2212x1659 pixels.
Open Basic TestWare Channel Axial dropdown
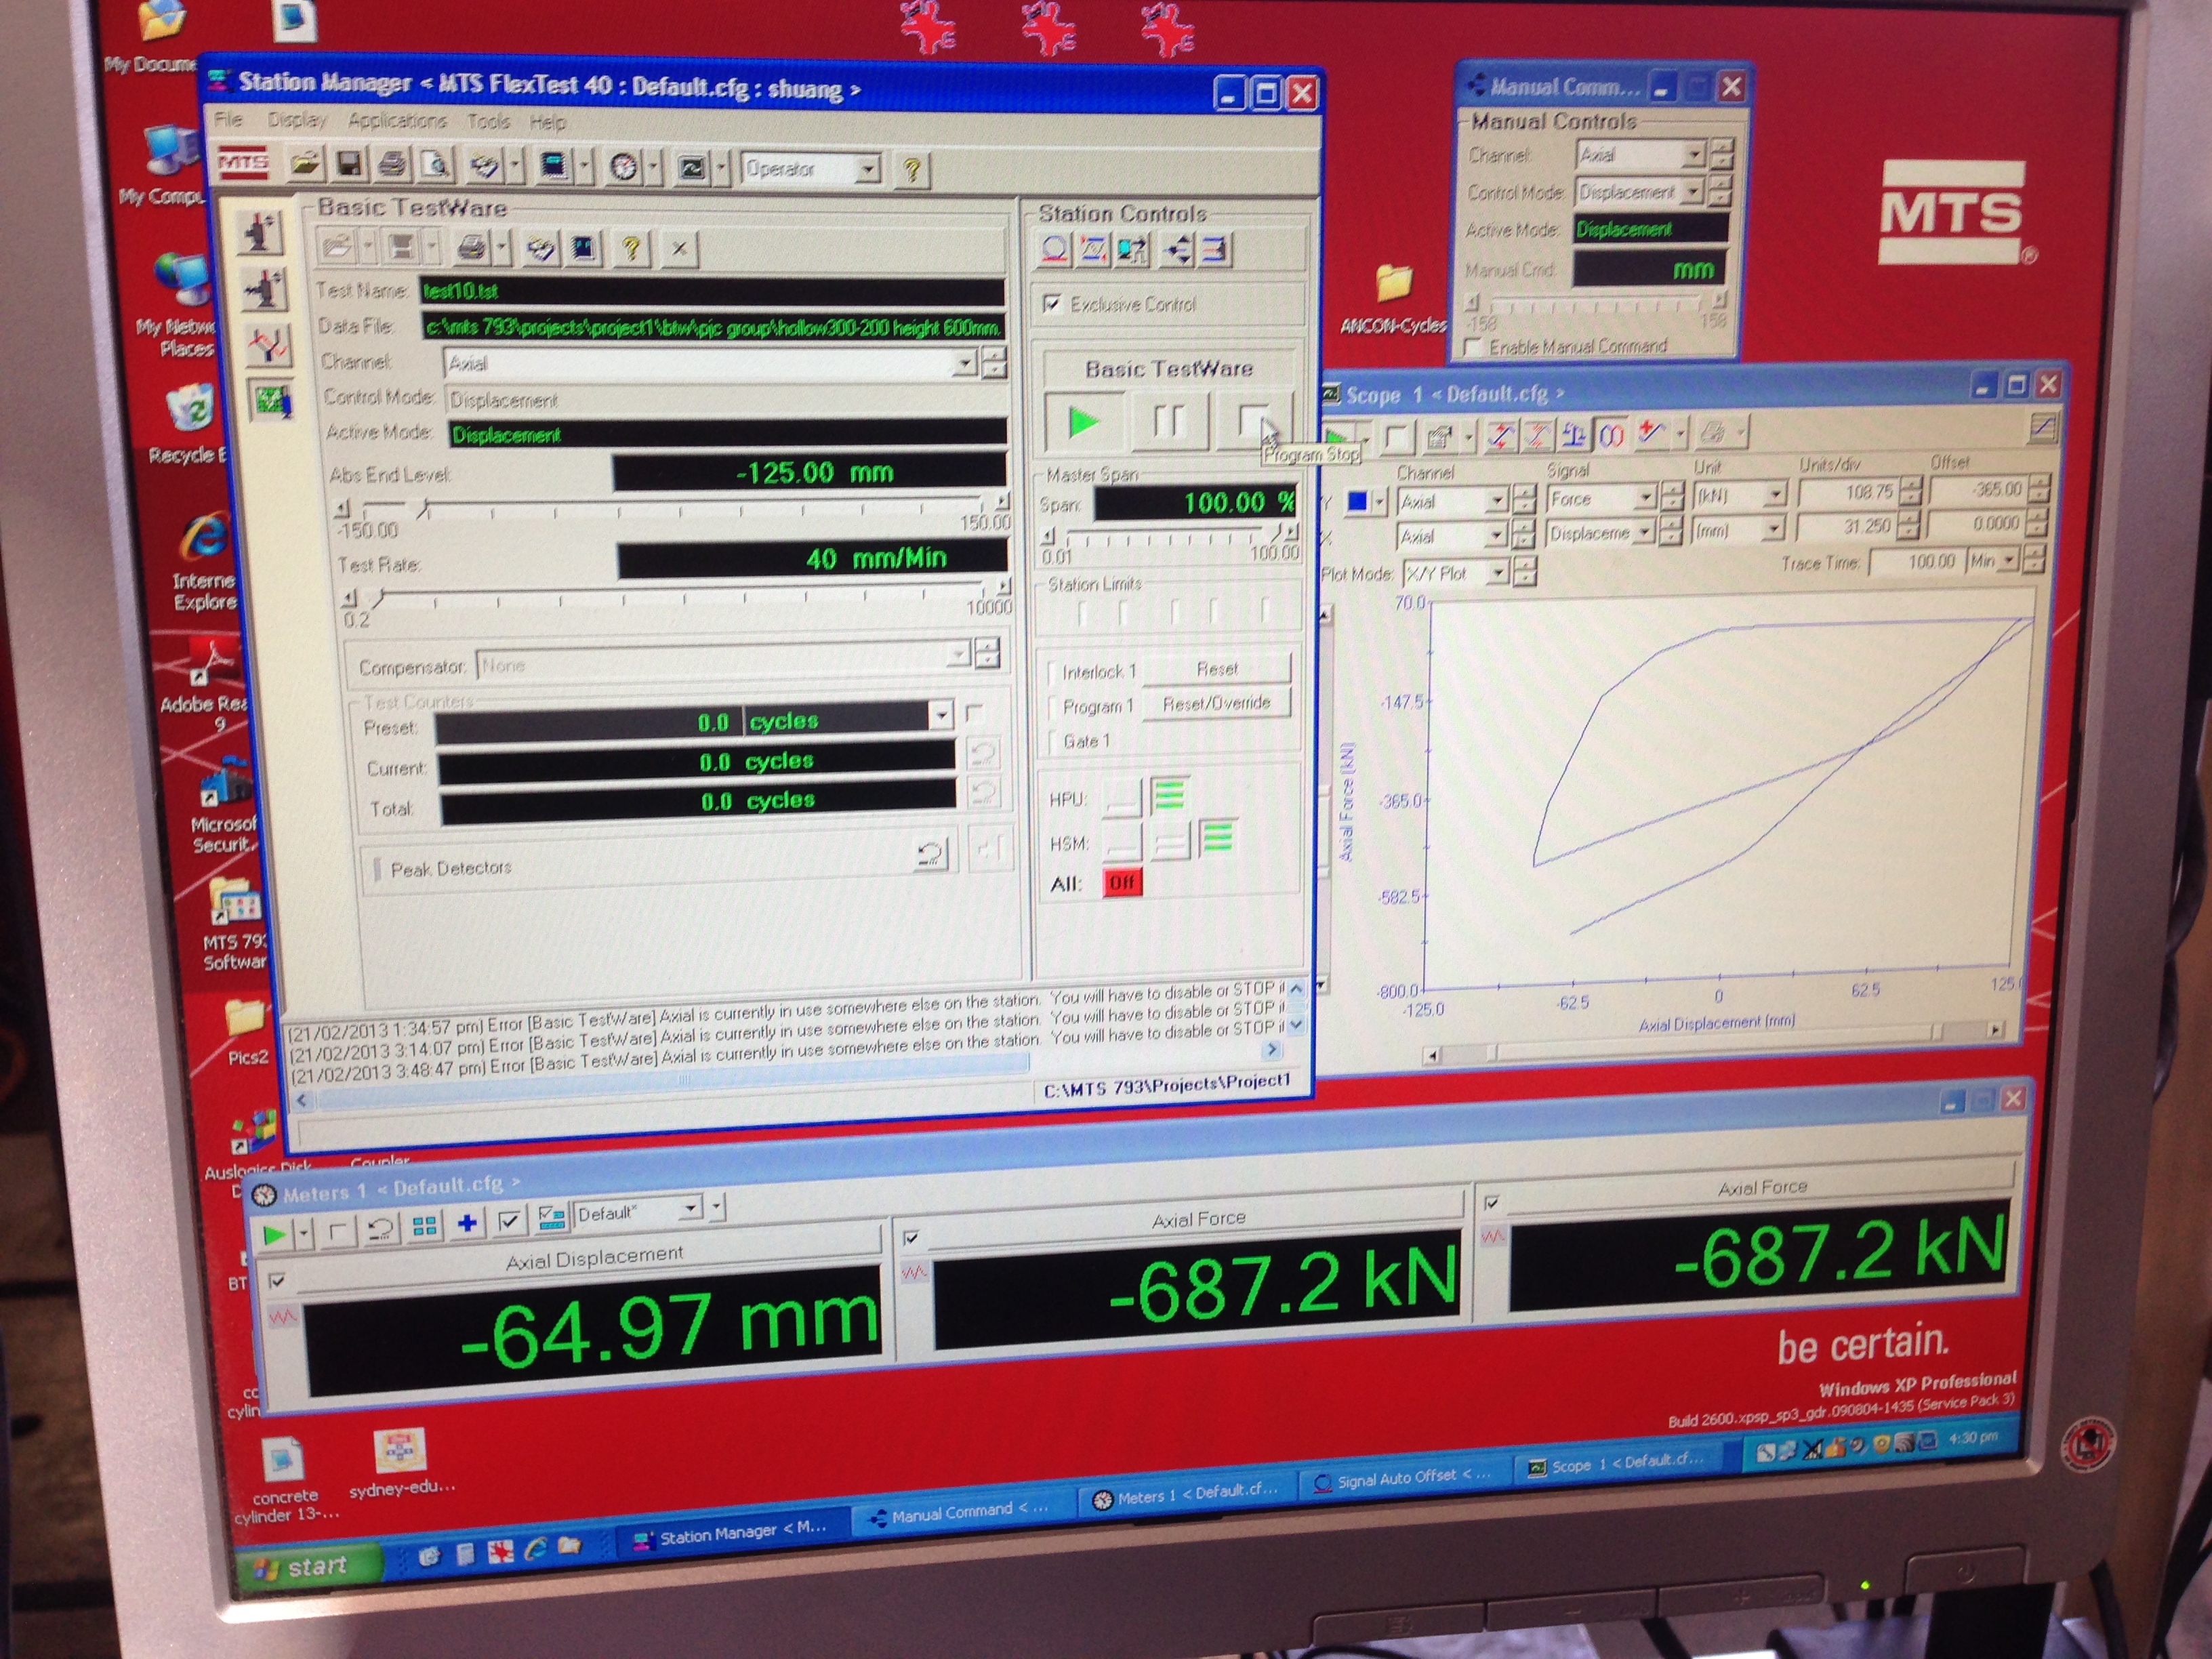pos(964,364)
